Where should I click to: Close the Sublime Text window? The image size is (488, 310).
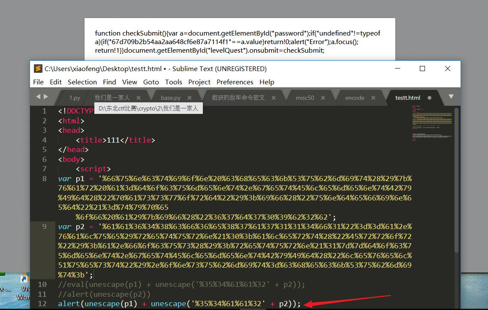pyautogui.click(x=448, y=69)
